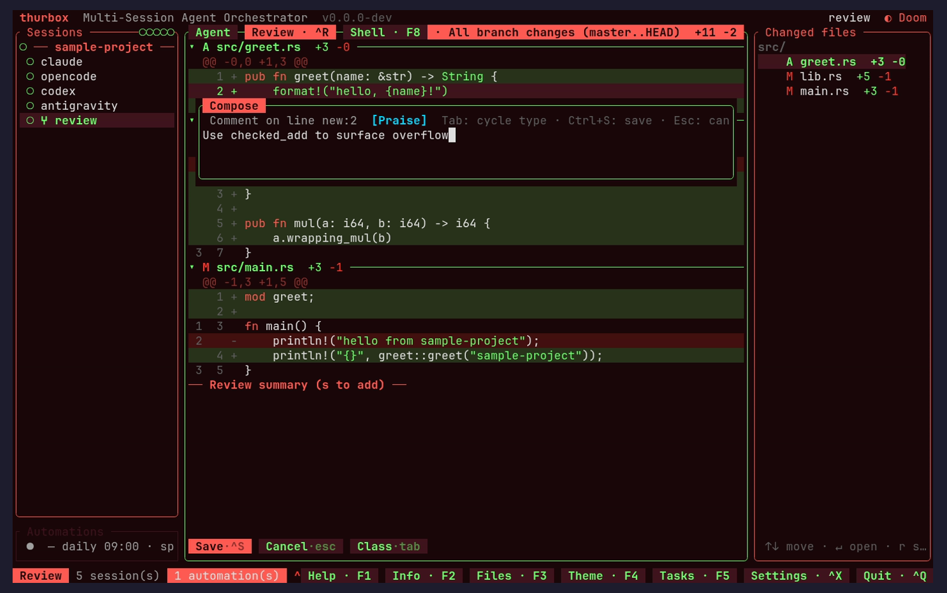Select the review session row
Viewport: 947px width, 593px height.
[x=97, y=120]
